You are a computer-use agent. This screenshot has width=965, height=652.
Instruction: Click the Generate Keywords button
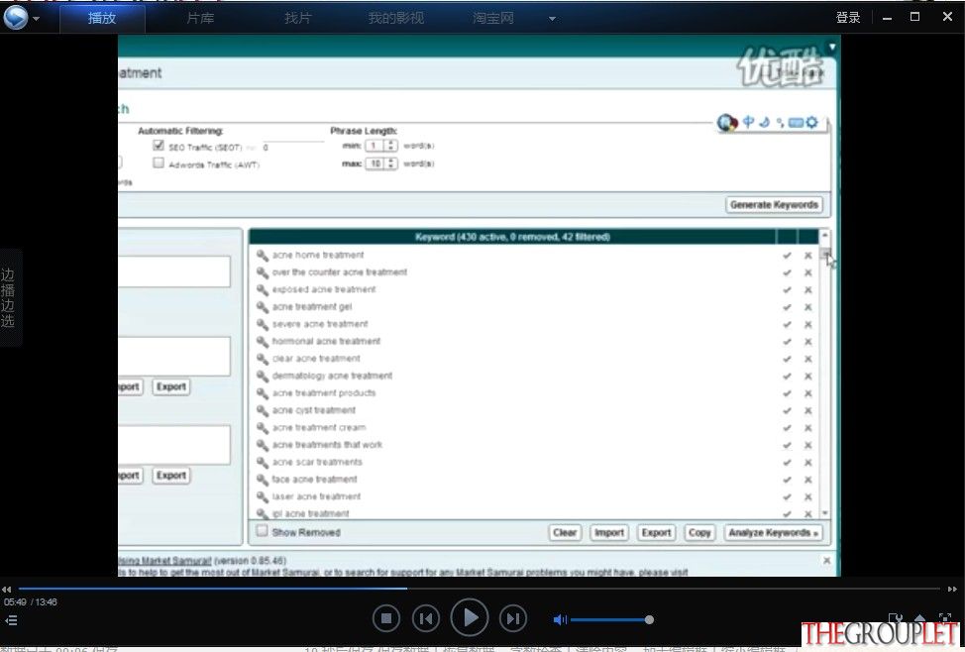[x=774, y=205]
